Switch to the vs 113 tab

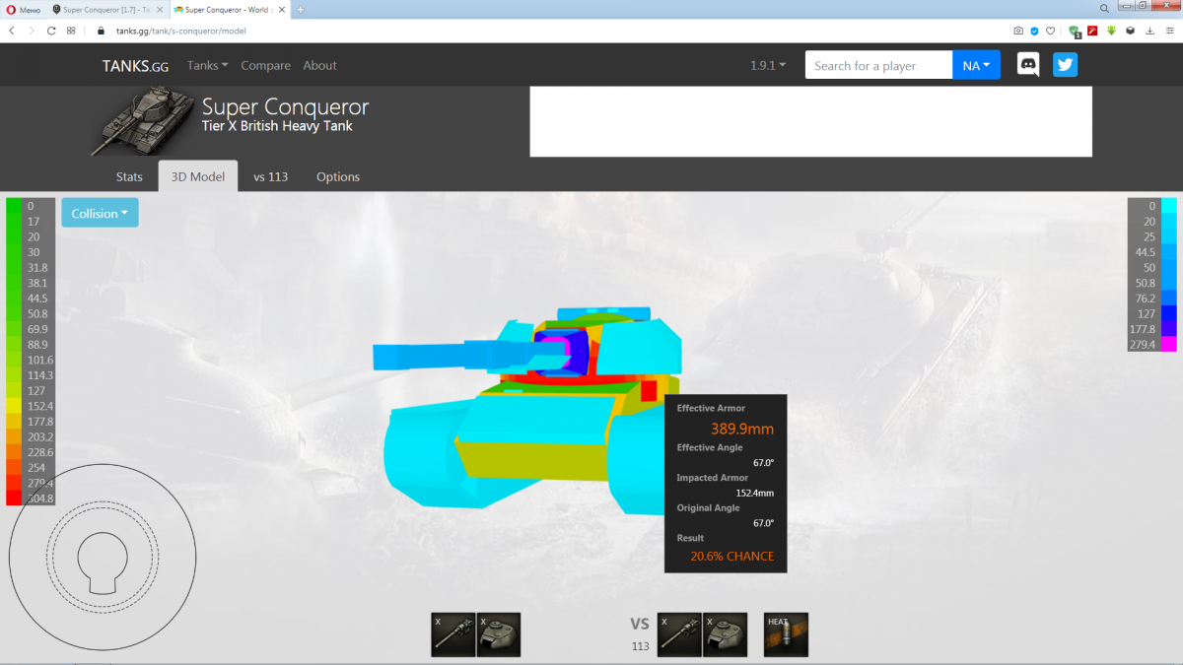(x=270, y=176)
